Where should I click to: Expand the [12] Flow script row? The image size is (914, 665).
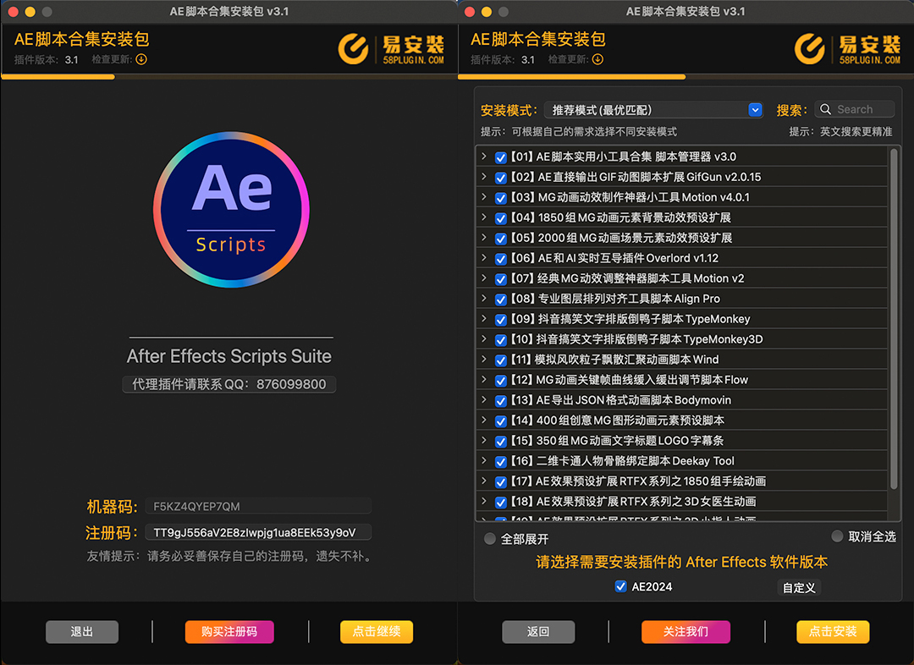click(484, 379)
